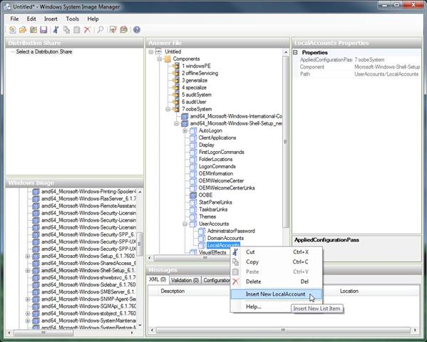This screenshot has height=342, width=427.
Task: Select the TaskbarLinks tree node
Action: [213, 209]
